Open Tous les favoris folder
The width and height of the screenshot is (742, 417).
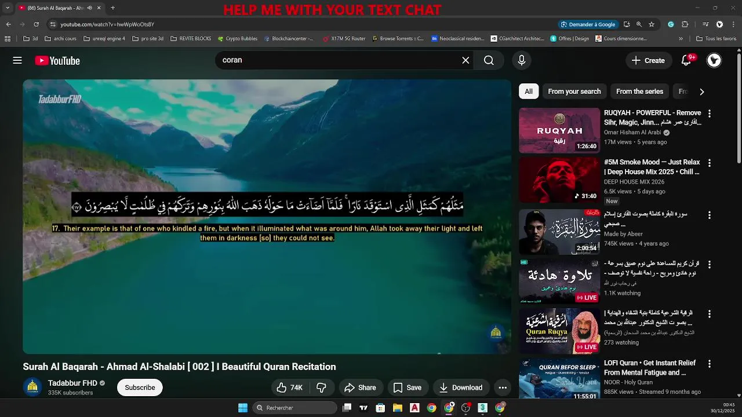tap(716, 39)
